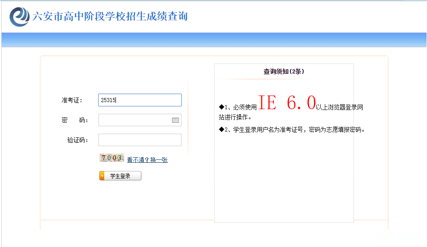
Task: Click the red IE 6.0 text
Action: click(x=287, y=103)
